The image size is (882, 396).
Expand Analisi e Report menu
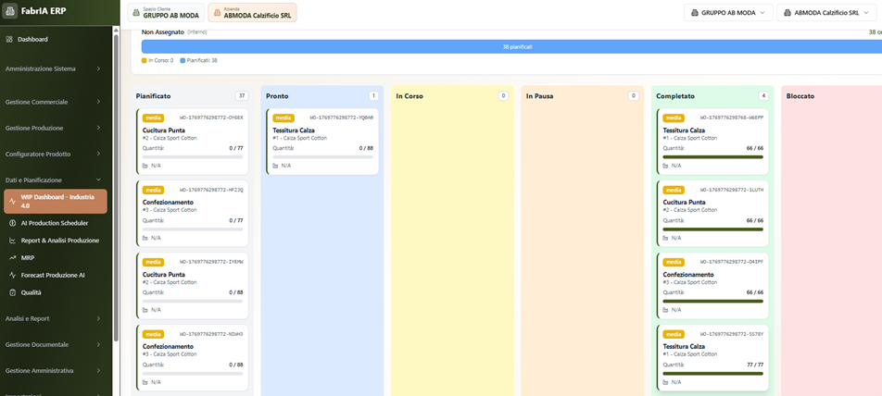click(54, 318)
